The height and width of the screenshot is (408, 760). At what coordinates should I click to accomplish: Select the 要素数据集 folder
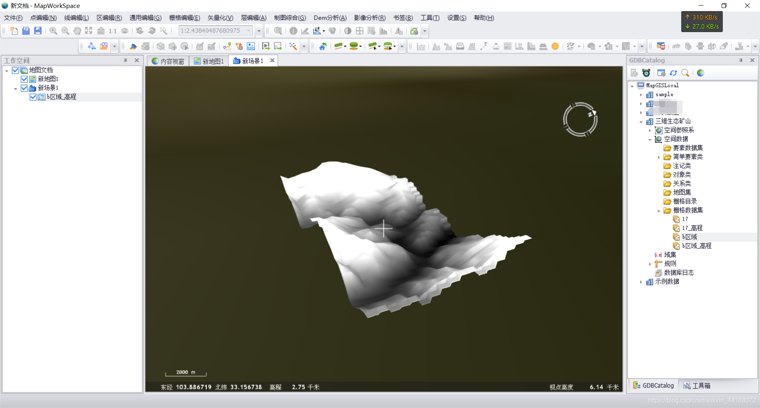point(688,148)
